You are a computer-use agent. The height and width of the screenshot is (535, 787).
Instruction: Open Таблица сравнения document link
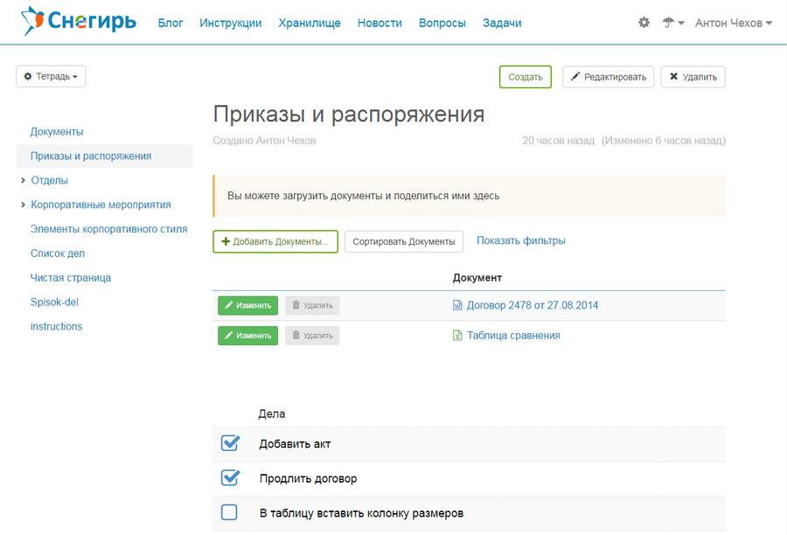(x=513, y=336)
